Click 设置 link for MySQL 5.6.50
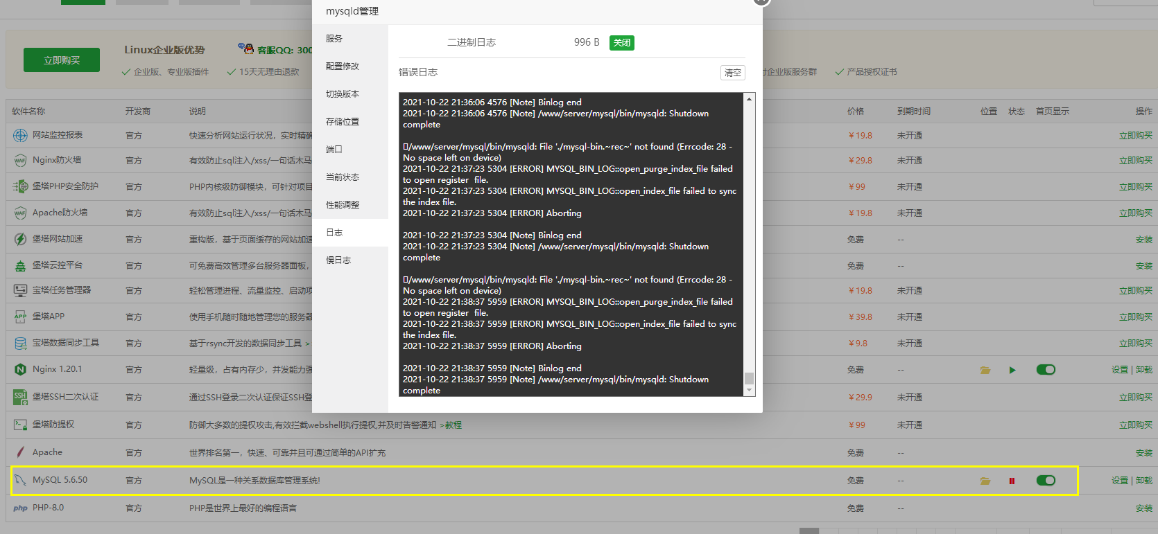This screenshot has height=534, width=1158. (1120, 481)
